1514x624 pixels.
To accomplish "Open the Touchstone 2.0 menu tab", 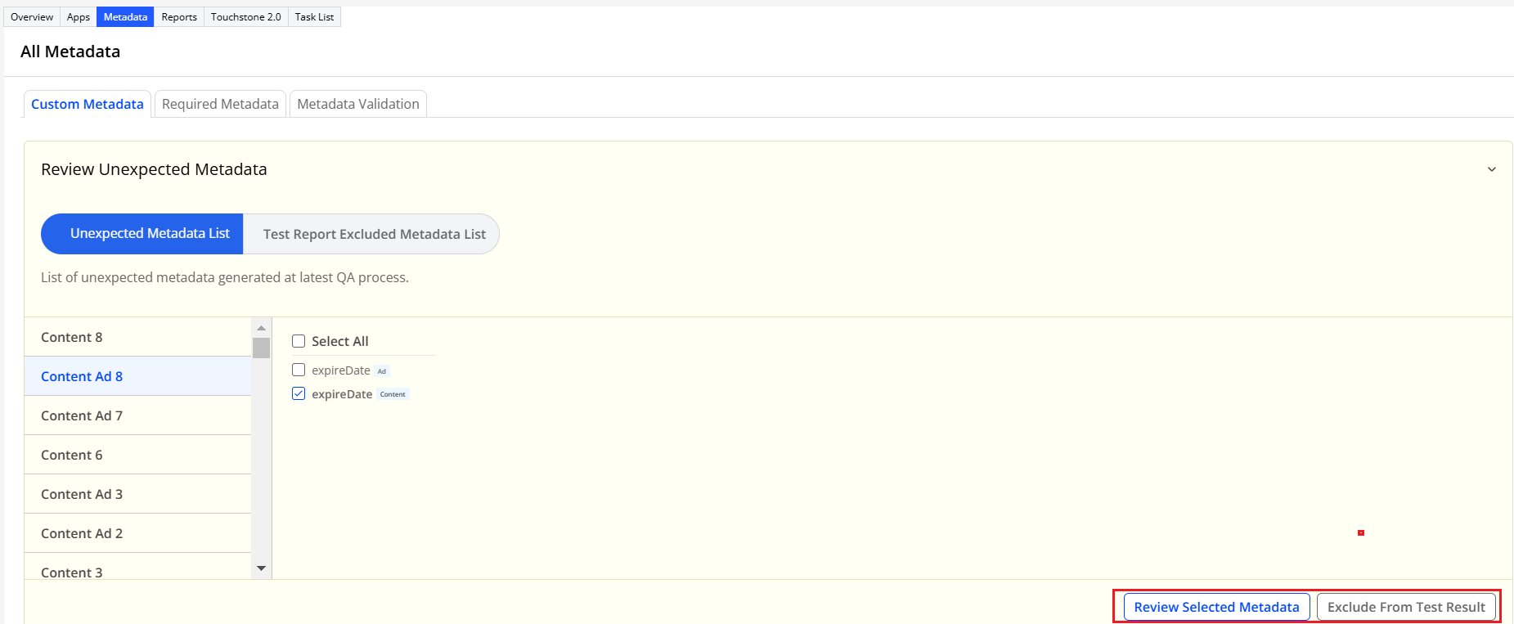I will (245, 17).
